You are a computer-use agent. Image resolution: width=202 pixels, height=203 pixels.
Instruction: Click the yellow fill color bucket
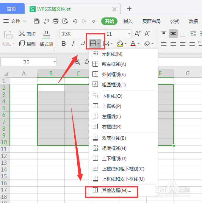pyautogui.click(x=120, y=44)
